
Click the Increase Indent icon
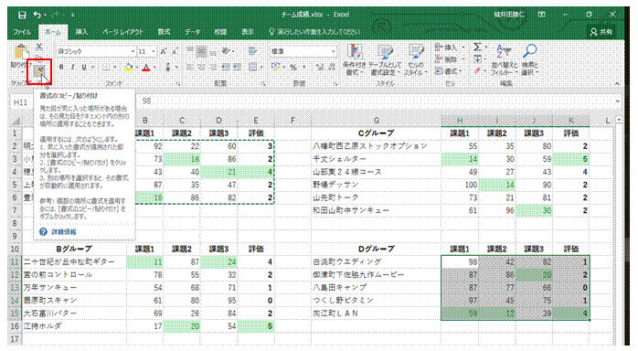point(237,67)
